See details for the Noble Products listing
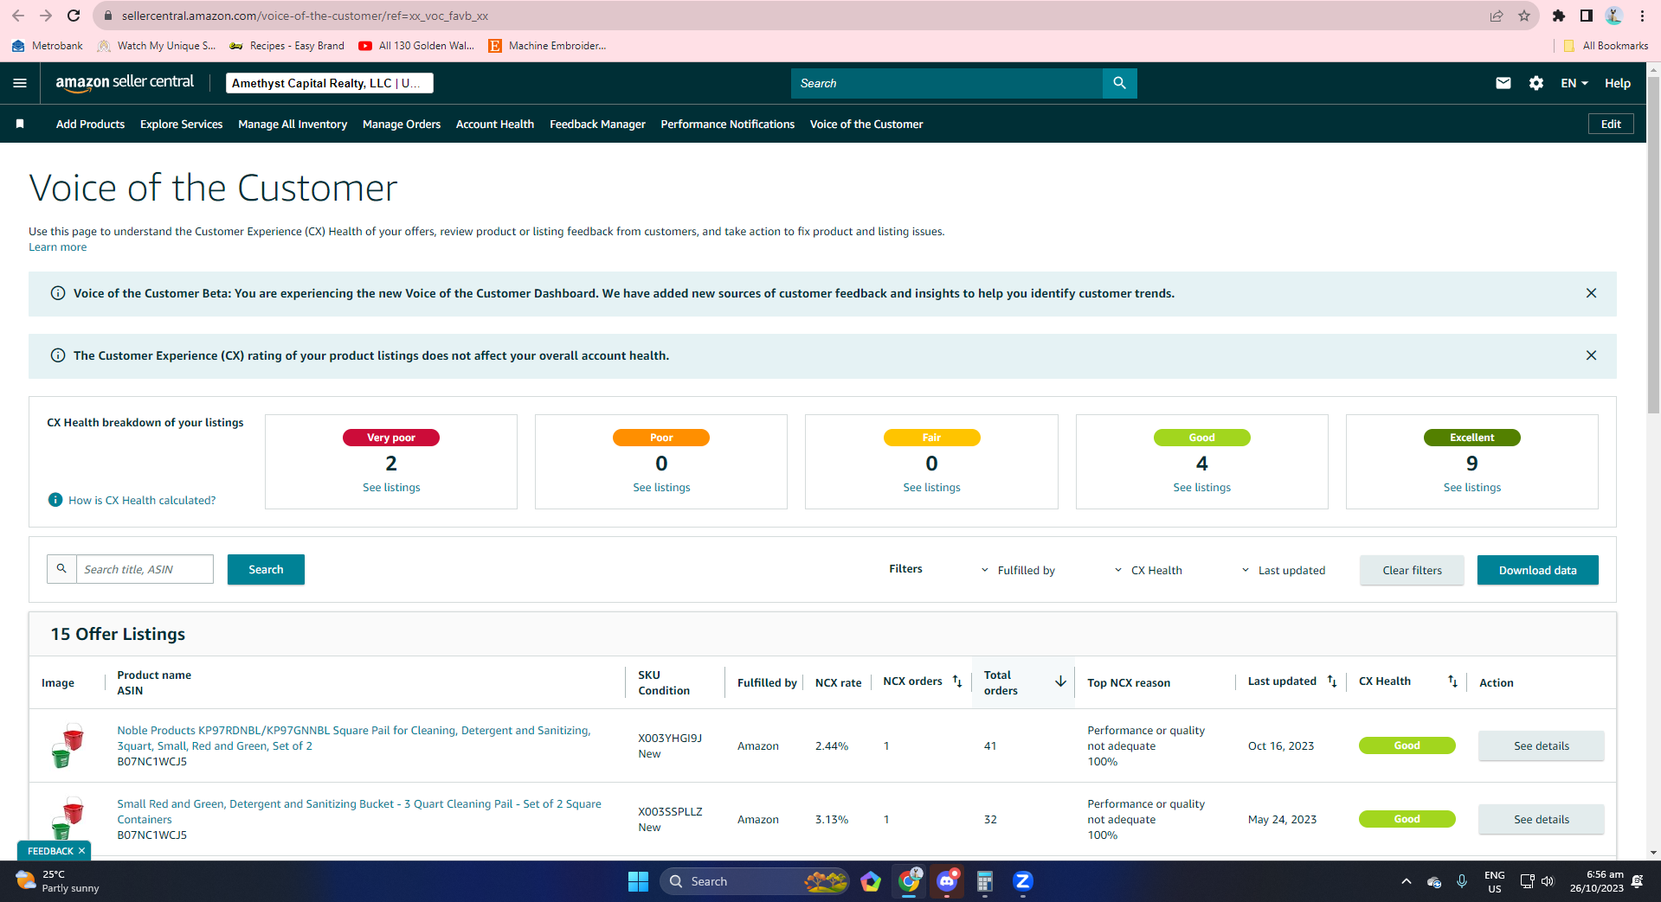This screenshot has width=1661, height=902. coord(1541,745)
